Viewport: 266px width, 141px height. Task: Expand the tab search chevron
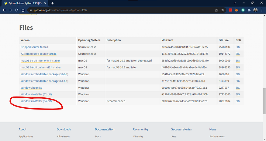(x=235, y=3)
